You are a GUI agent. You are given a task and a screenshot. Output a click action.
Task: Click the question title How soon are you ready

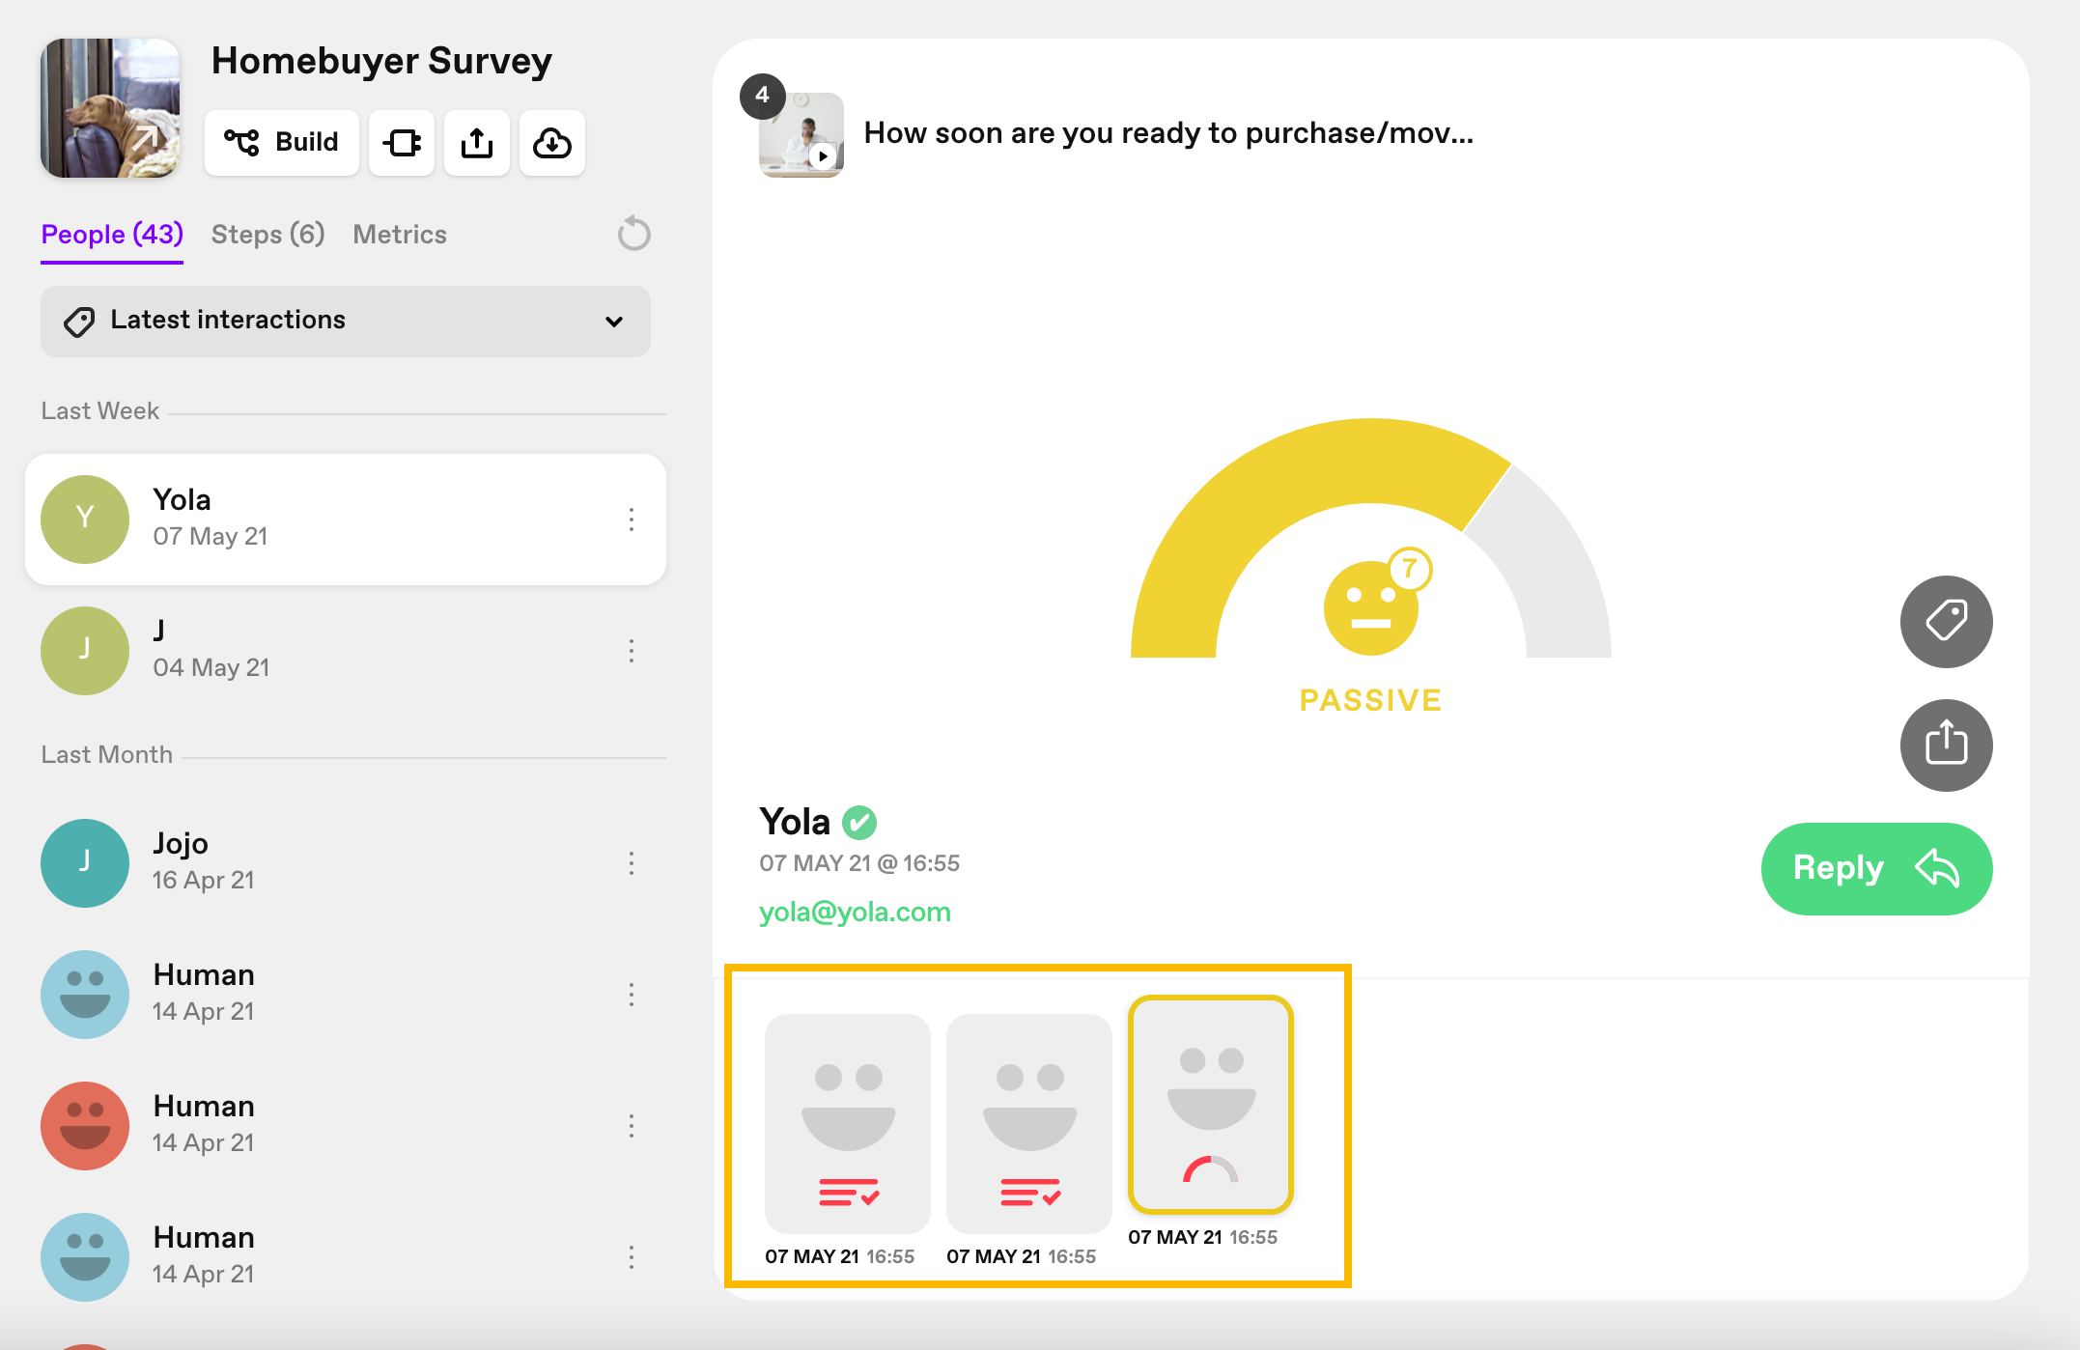[x=1168, y=133]
